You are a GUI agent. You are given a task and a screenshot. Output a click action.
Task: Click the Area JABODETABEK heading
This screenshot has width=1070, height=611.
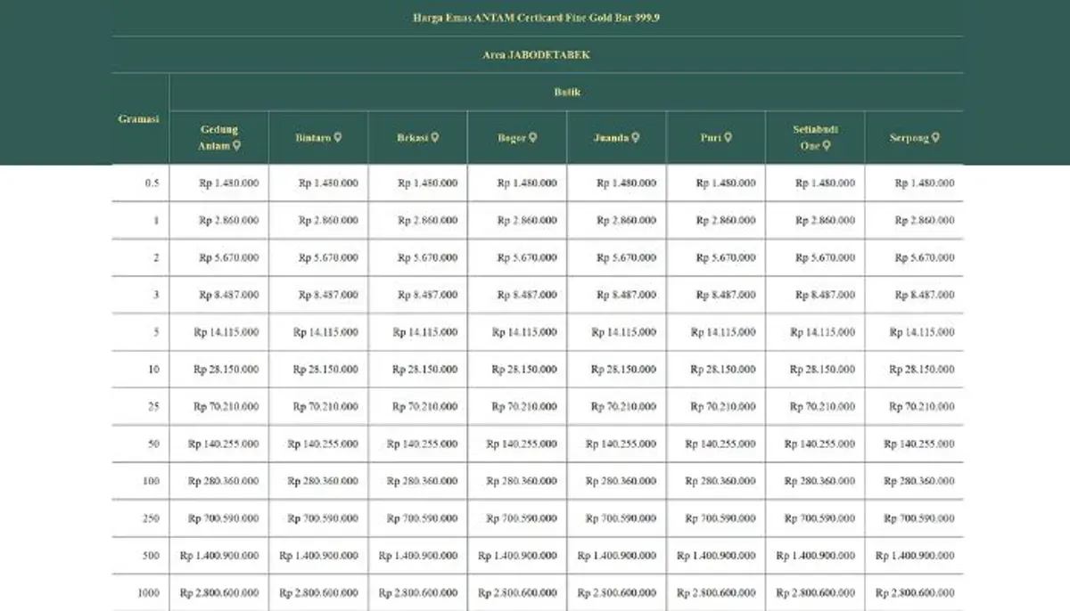coord(537,55)
